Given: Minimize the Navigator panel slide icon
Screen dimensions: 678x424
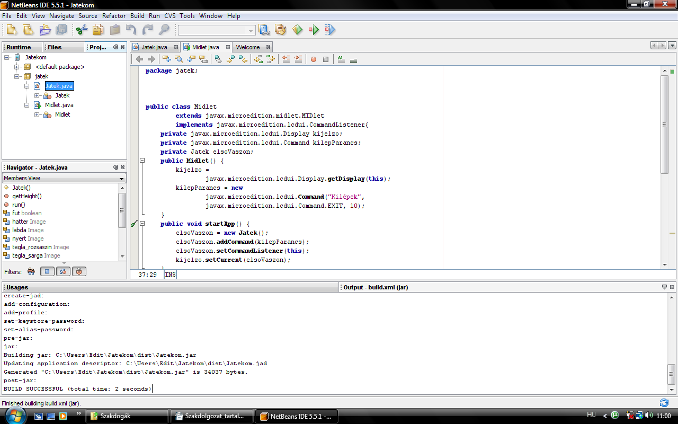Looking at the screenshot, I should coord(115,167).
